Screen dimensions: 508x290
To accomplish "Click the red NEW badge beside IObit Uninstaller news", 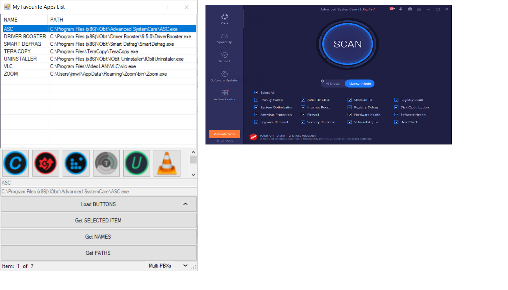I will tap(253, 137).
